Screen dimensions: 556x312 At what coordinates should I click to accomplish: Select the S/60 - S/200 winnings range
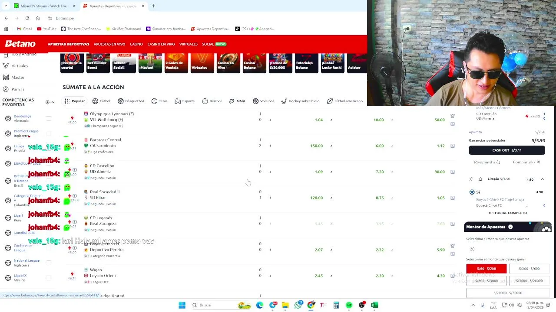tap(486, 269)
